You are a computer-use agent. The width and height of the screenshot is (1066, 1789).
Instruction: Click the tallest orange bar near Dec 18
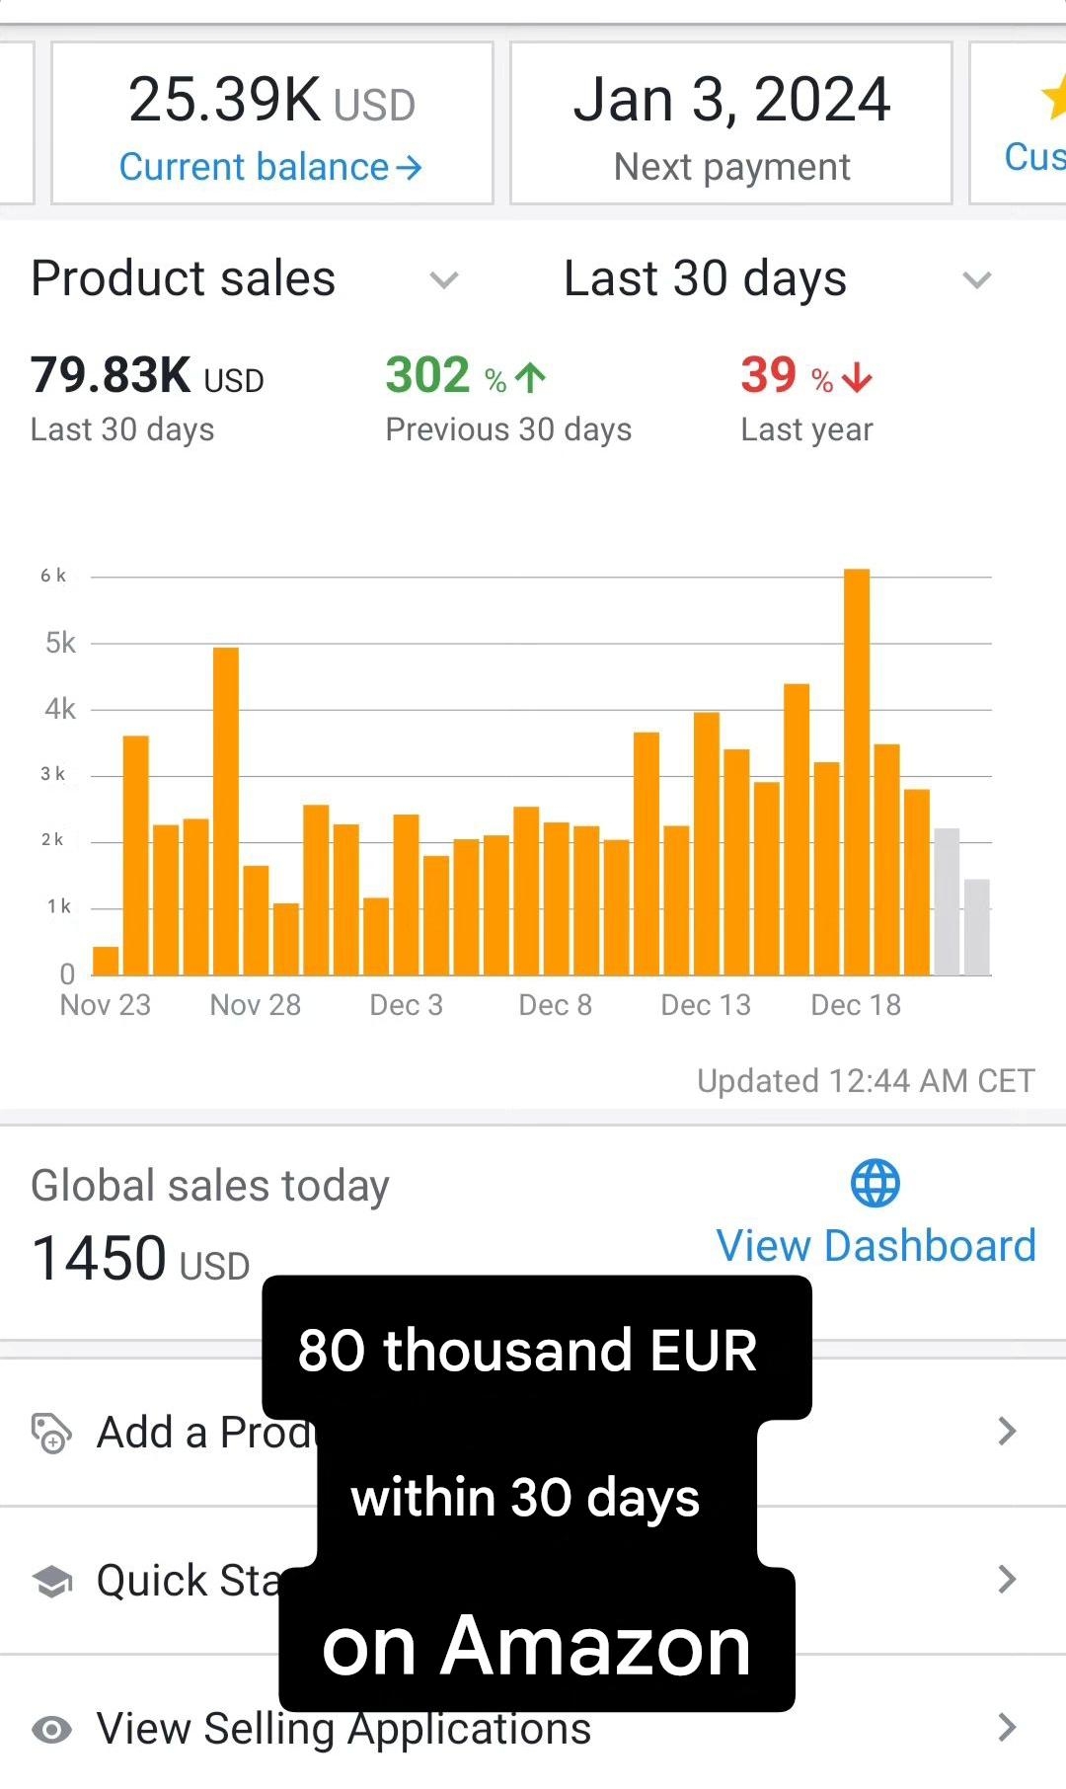point(857,770)
